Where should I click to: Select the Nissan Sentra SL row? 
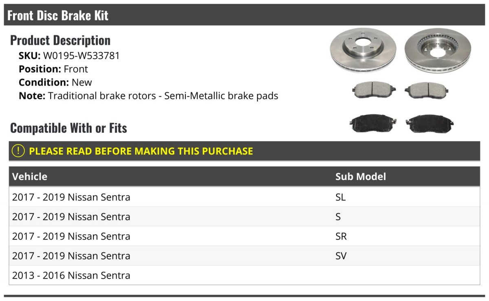[x=244, y=197]
